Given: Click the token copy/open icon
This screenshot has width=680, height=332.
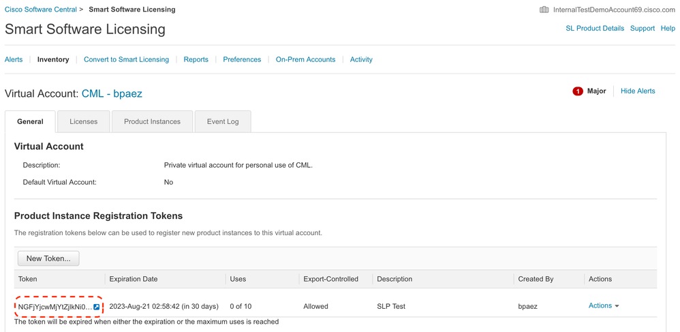Looking at the screenshot, I should click(x=96, y=307).
